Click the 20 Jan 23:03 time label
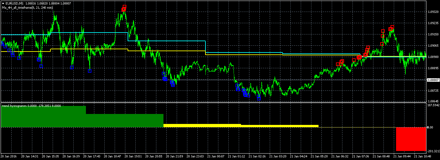Screen dimensions: 440x160 point(195,156)
